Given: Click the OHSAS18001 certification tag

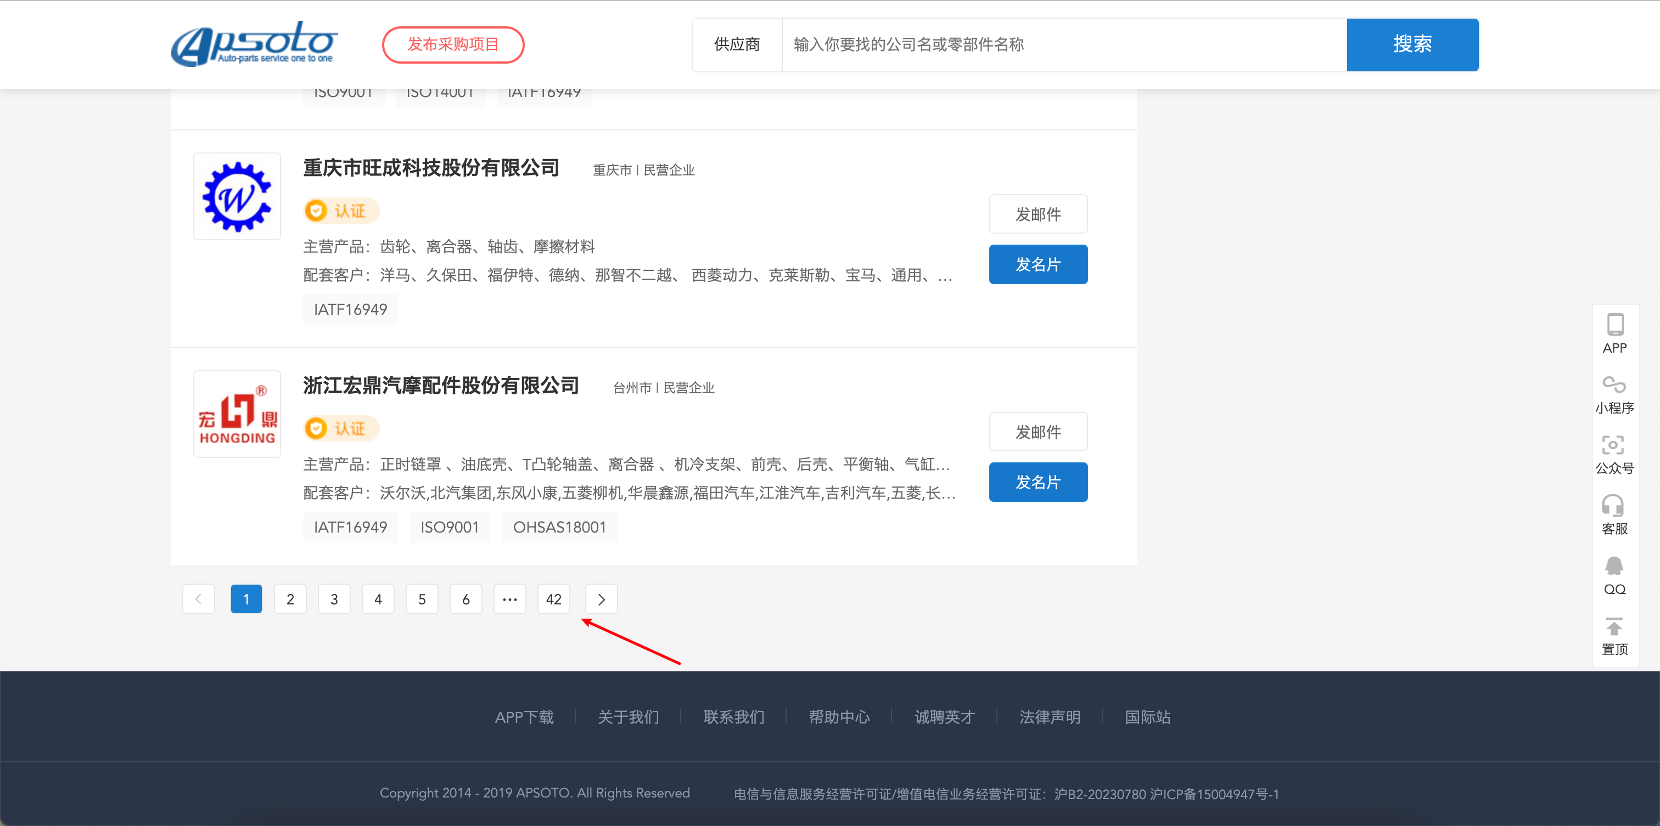Looking at the screenshot, I should (x=559, y=527).
